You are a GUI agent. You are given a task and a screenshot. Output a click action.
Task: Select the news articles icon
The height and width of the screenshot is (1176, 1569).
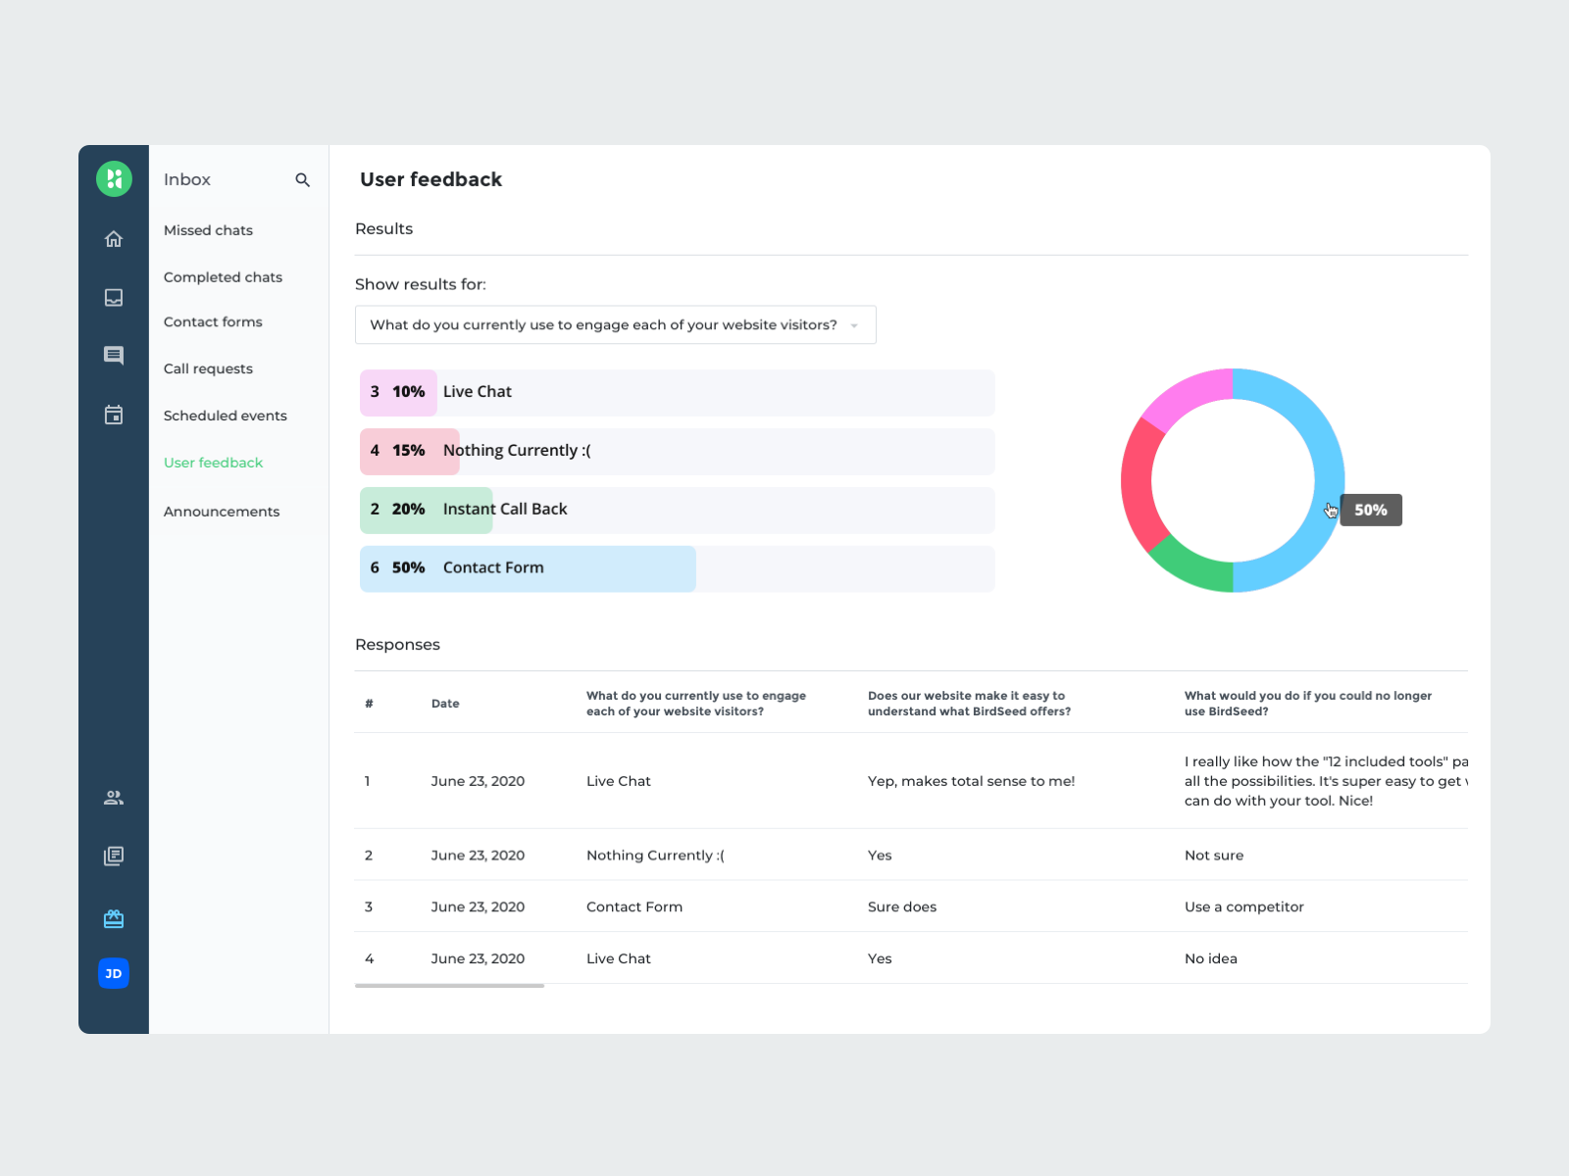click(x=113, y=856)
